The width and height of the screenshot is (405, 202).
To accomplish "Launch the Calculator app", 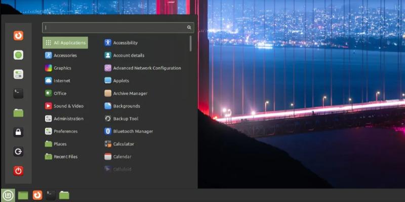I will click(x=123, y=144).
